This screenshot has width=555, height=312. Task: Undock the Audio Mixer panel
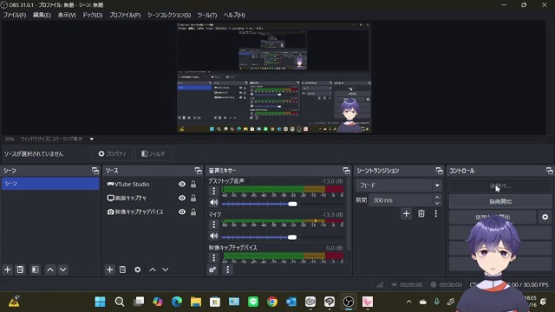346,171
